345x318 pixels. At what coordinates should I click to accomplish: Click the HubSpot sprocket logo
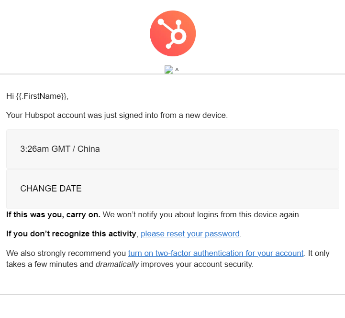tap(173, 33)
